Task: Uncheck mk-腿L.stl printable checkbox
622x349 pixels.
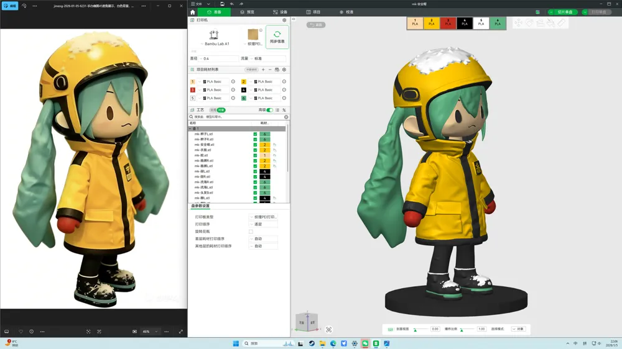Action: [255, 171]
